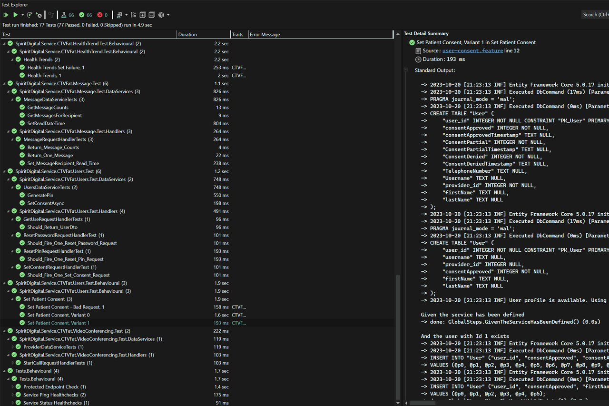Click the Collapse All icon

coord(151,15)
